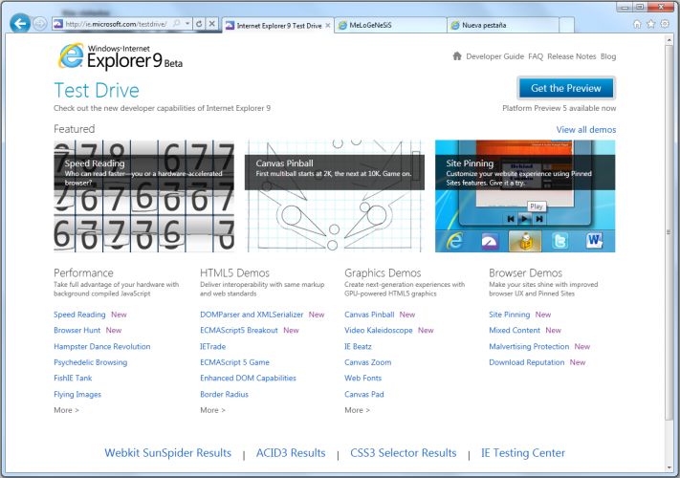The height and width of the screenshot is (478, 680).
Task: Click the browser Home icon in toolbar
Action: (637, 24)
